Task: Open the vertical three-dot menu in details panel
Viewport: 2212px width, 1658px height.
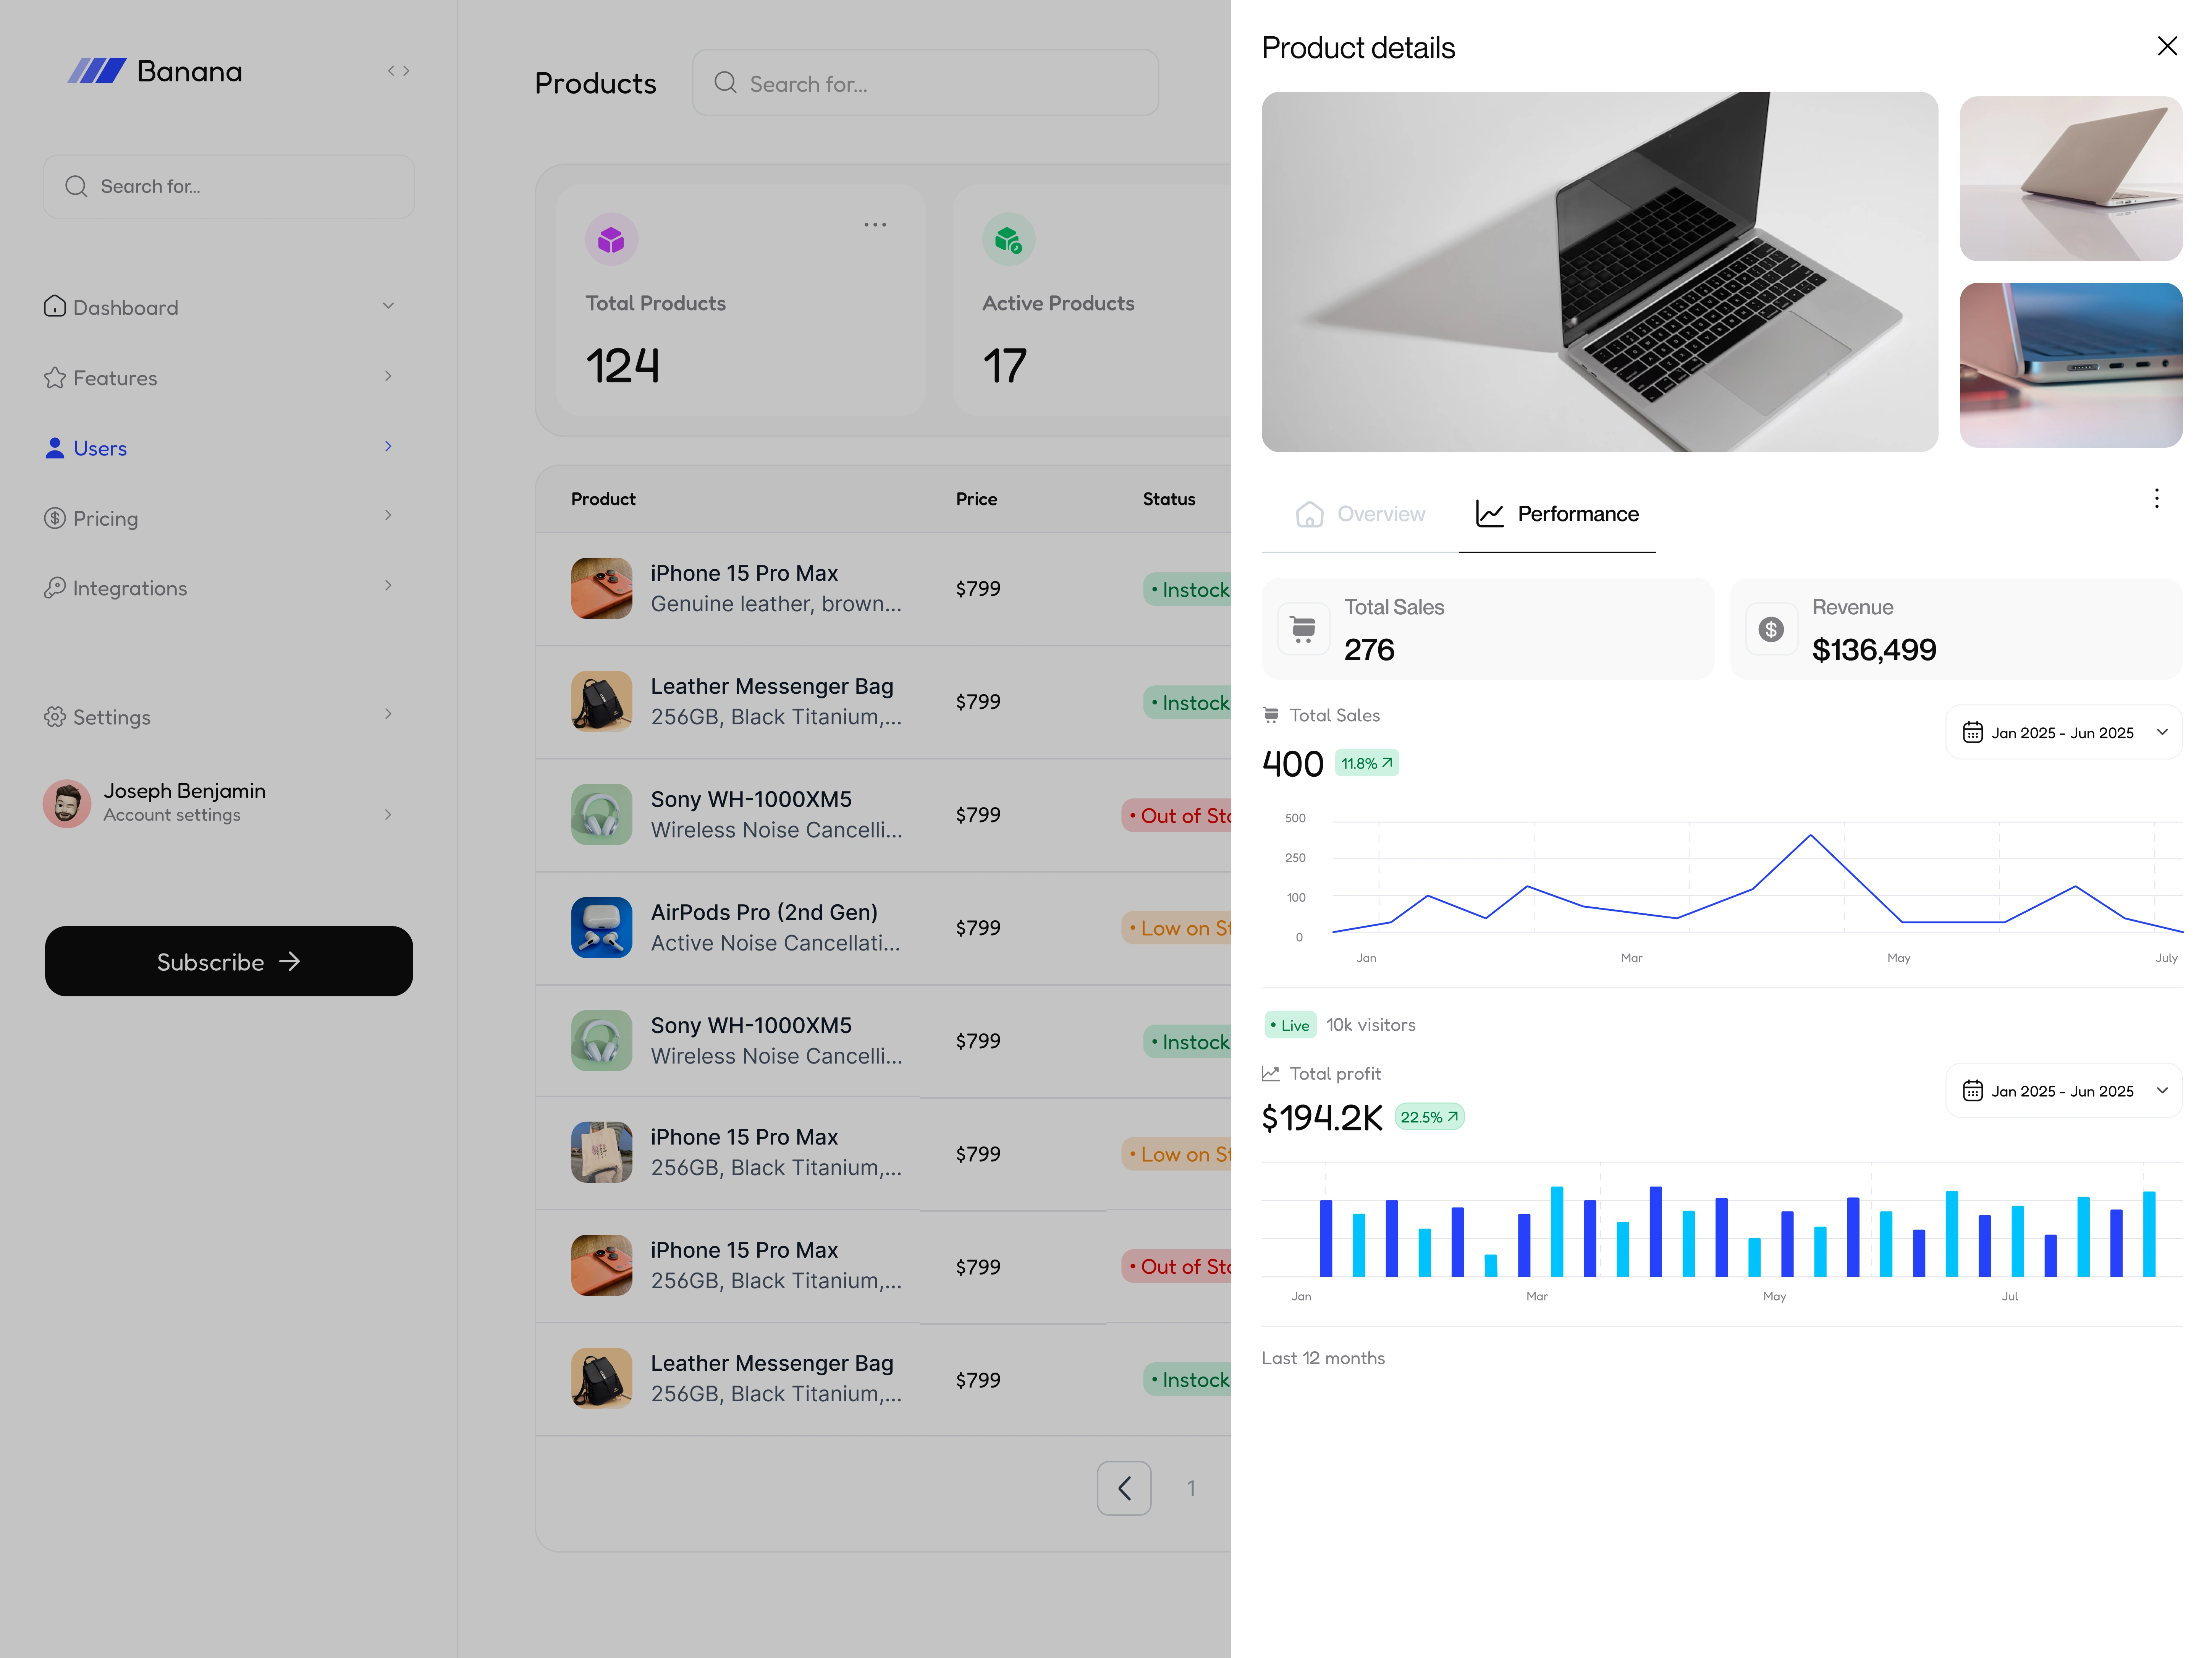Action: tap(2156, 498)
